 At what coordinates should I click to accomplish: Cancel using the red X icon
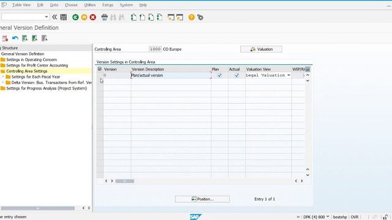pyautogui.click(x=92, y=17)
